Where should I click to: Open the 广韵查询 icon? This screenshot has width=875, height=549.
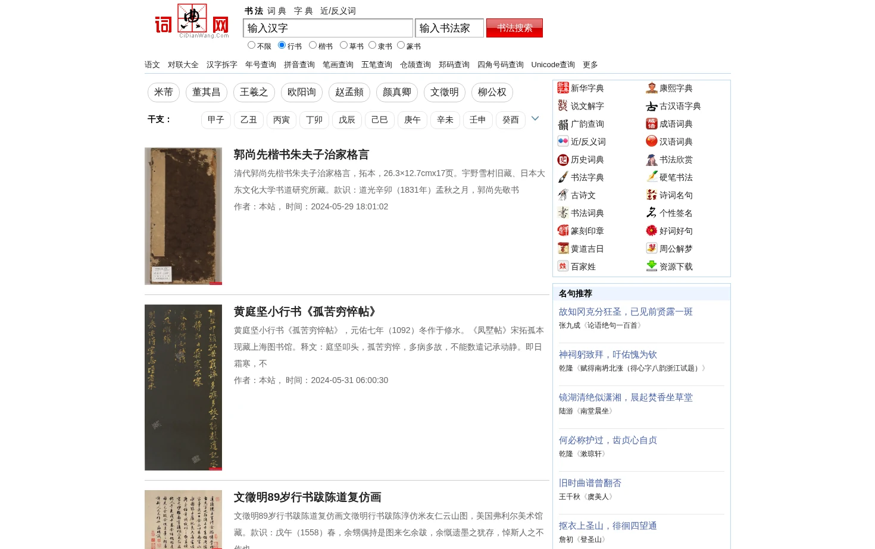click(562, 124)
